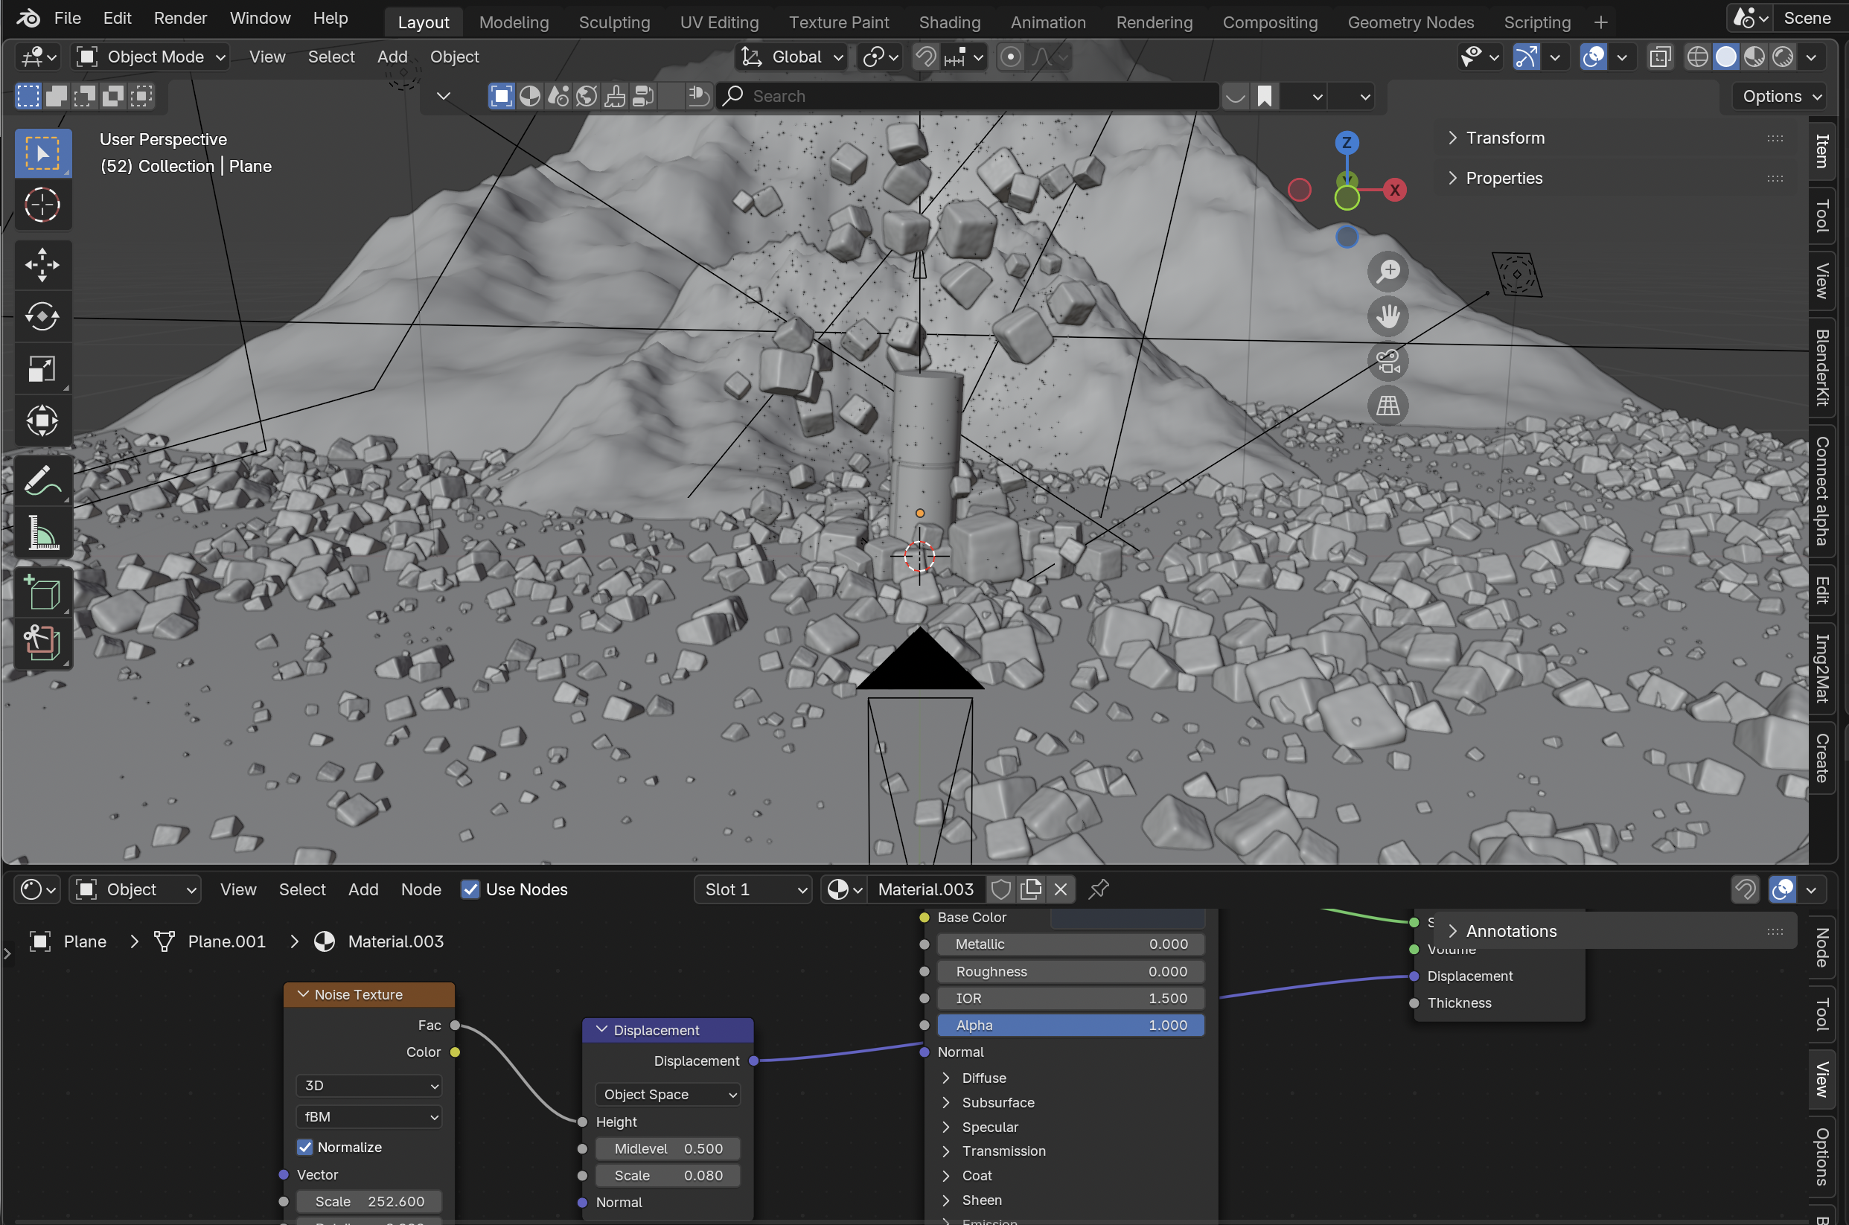Activate the Scale tool

42,368
